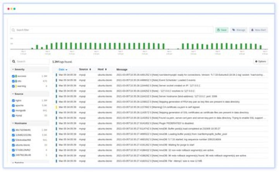This screenshot has width=279, height=172.
Task: Collapse the Severity filter section
Action: [x=13, y=69]
